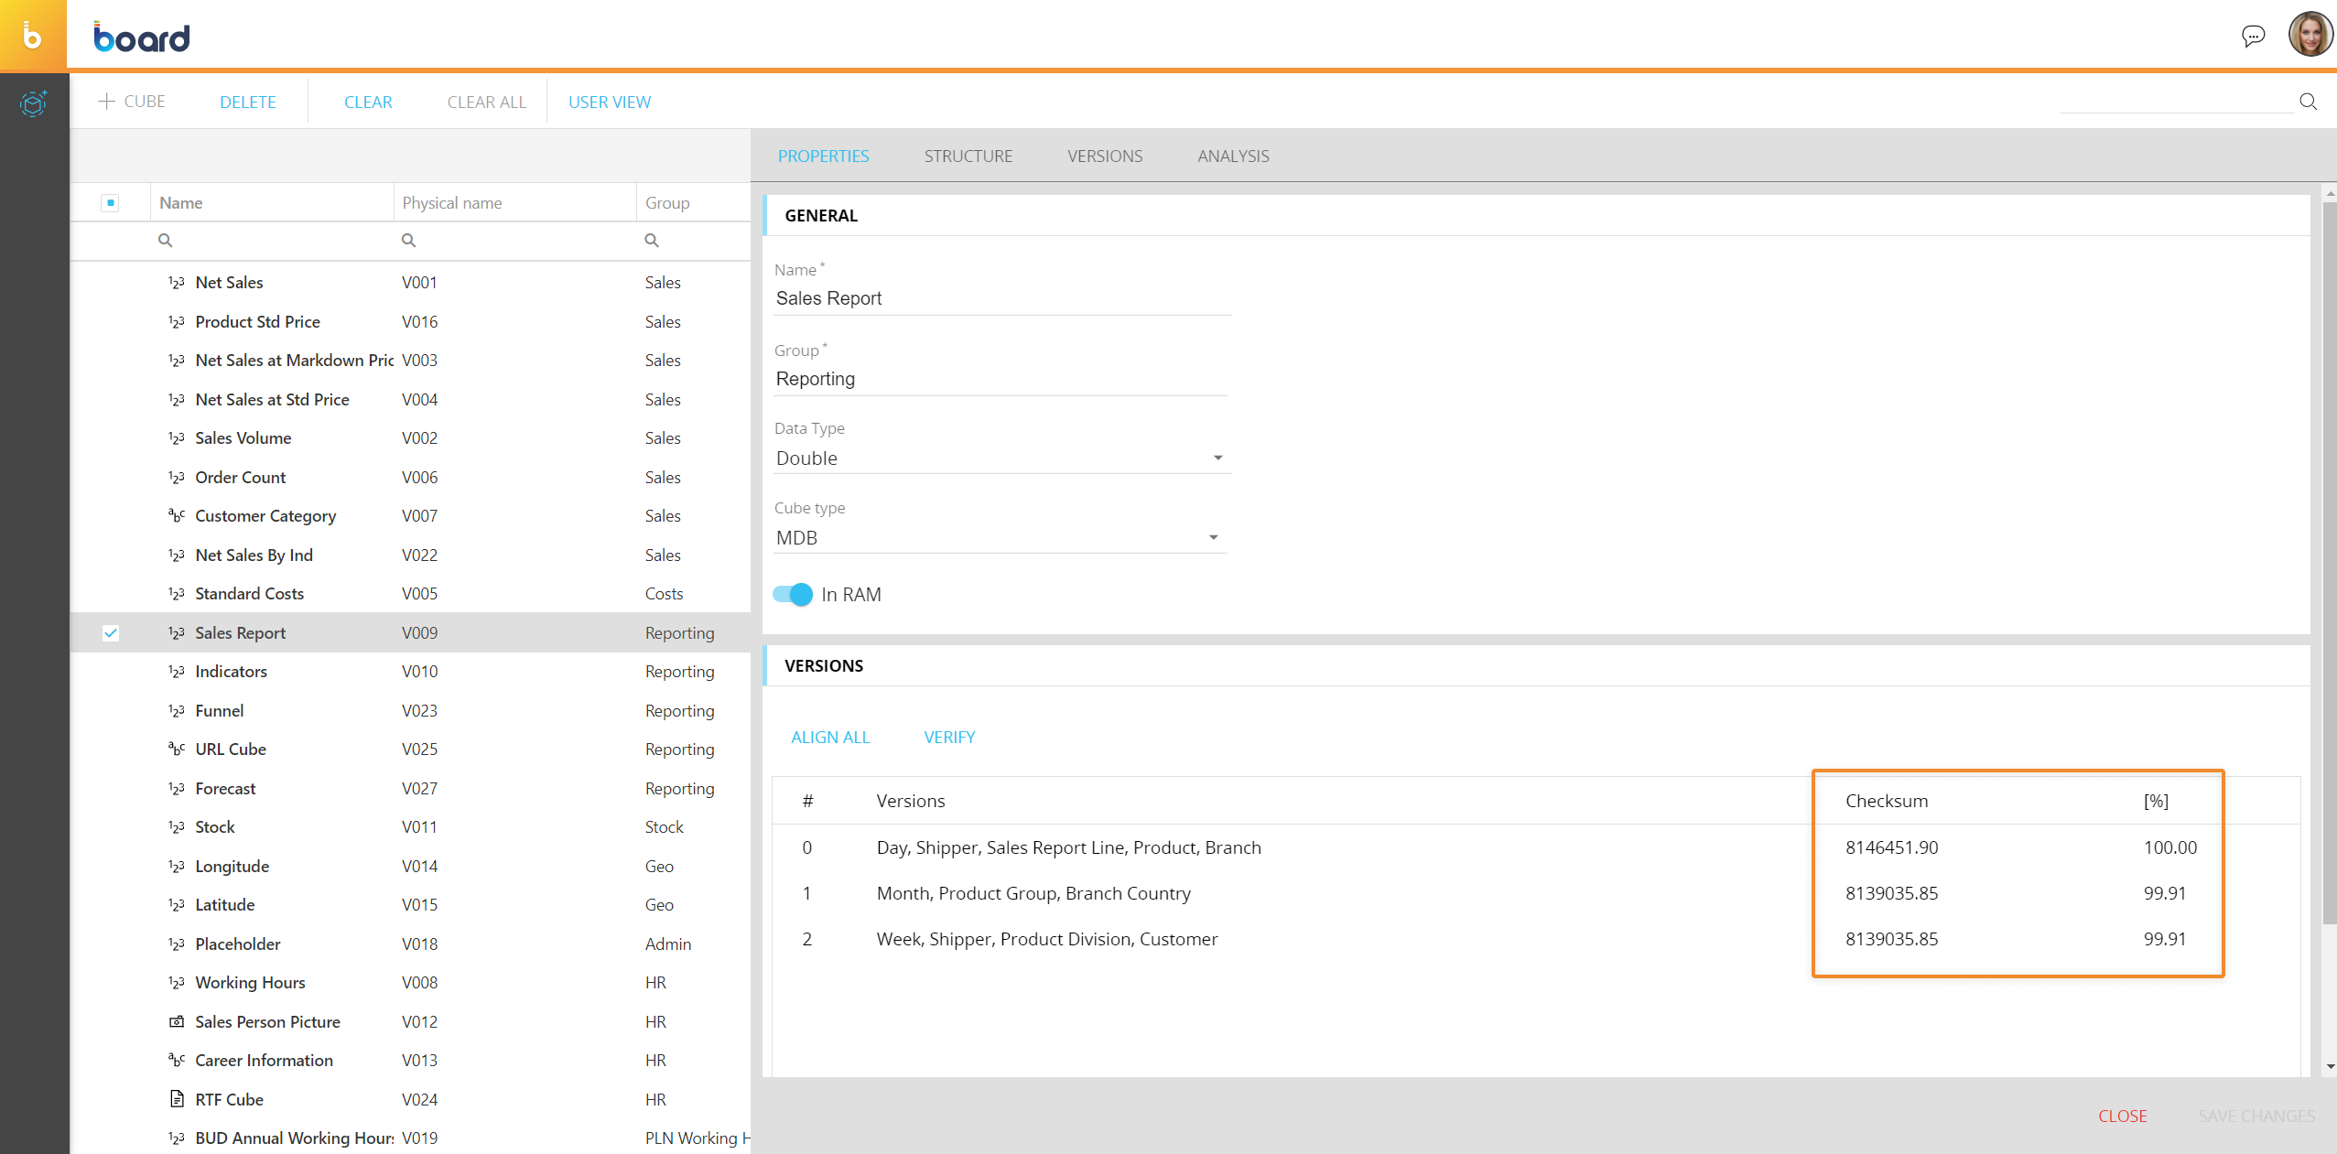2337x1154 pixels.
Task: Switch to the STRUCTURE tab
Action: point(968,156)
